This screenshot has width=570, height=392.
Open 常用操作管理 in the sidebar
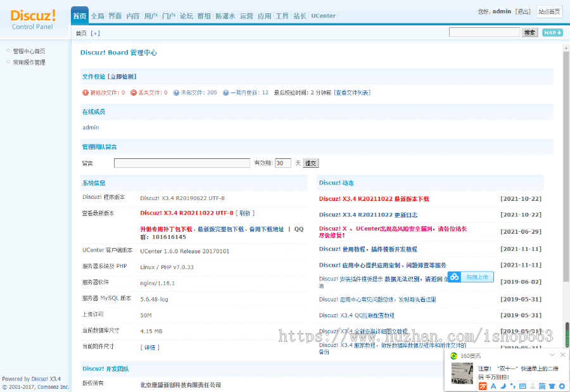coord(29,63)
